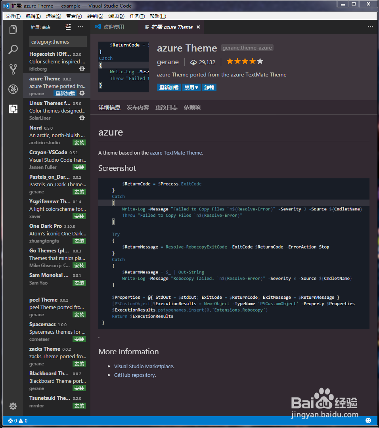Select the Changelog (更改日志) tab
The height and width of the screenshot is (428, 379).
pos(166,107)
